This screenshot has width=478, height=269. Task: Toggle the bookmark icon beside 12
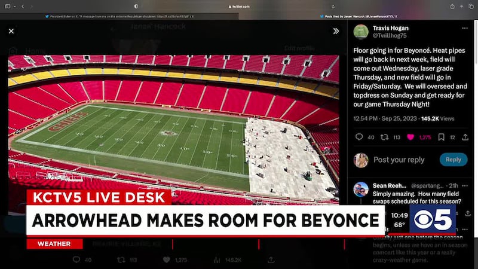(441, 137)
